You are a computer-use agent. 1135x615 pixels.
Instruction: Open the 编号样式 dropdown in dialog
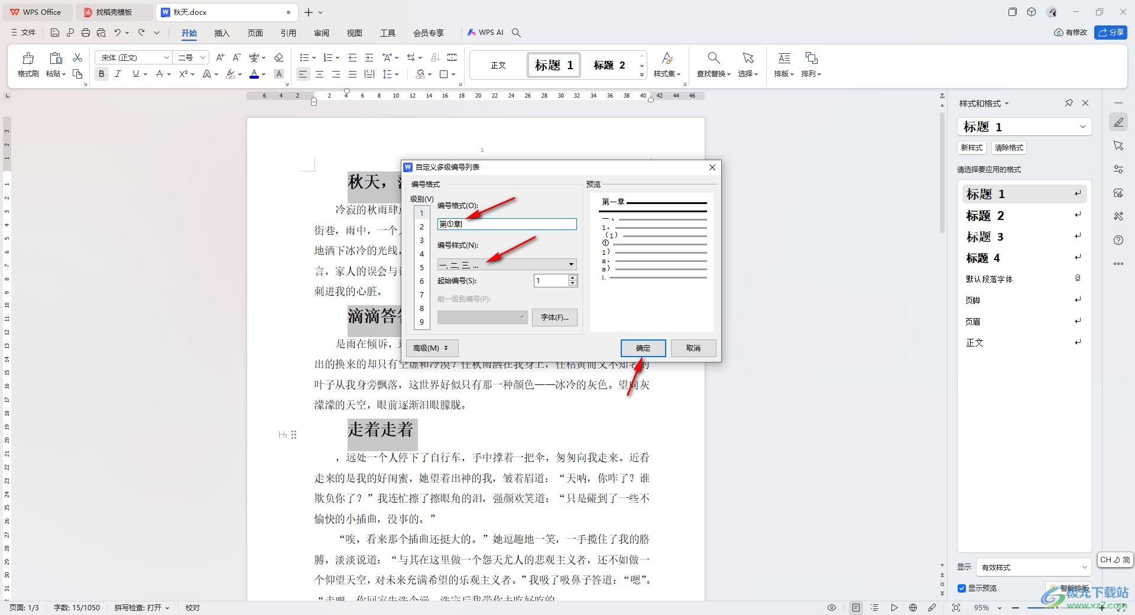507,264
